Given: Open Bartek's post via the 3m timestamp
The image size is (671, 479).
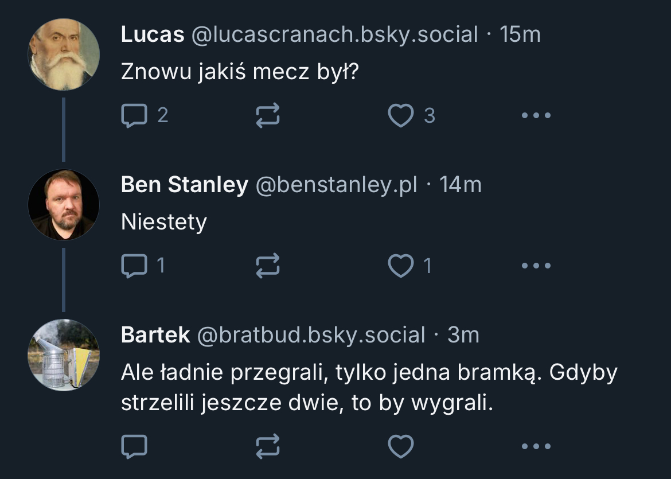Looking at the screenshot, I should coord(463,335).
